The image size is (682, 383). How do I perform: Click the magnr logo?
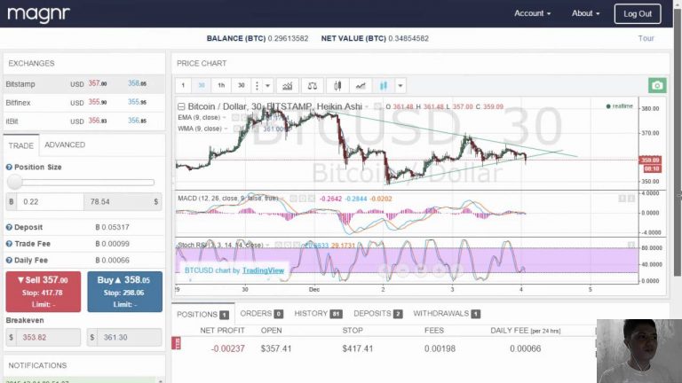click(x=38, y=14)
